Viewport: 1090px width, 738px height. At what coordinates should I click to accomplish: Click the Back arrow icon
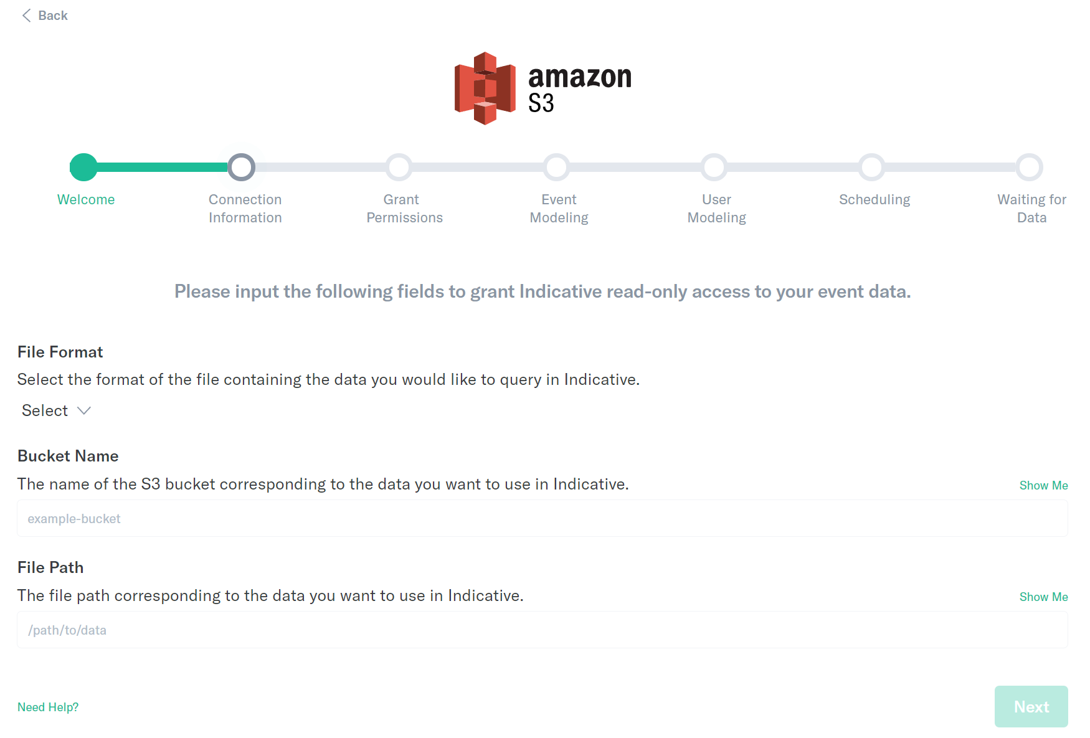click(x=26, y=16)
